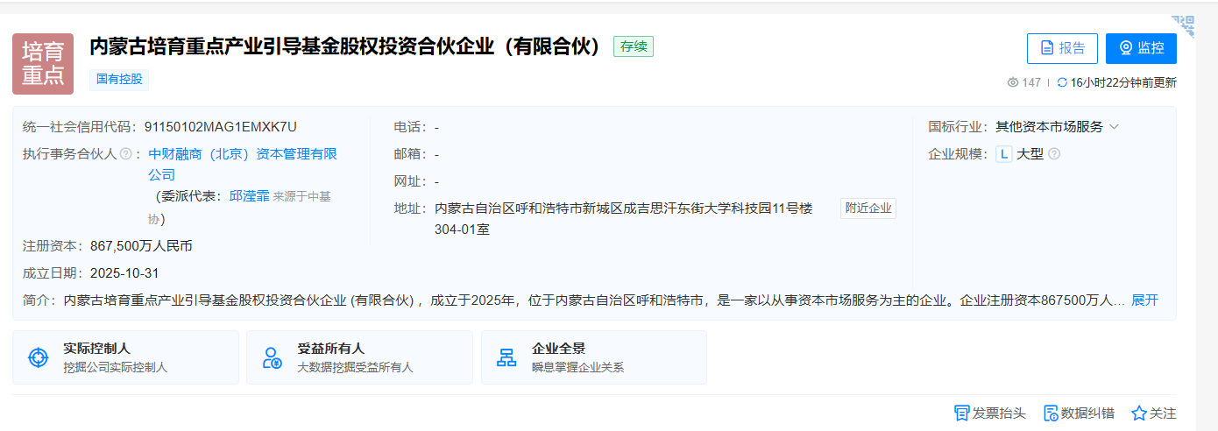Click help icon next to 执行事务合伙人
The width and height of the screenshot is (1218, 431).
(125, 154)
